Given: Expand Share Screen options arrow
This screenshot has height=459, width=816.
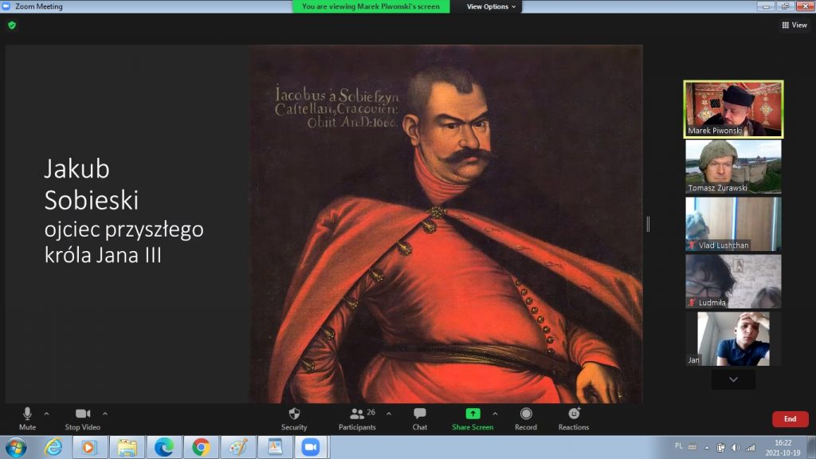Looking at the screenshot, I should coord(495,414).
